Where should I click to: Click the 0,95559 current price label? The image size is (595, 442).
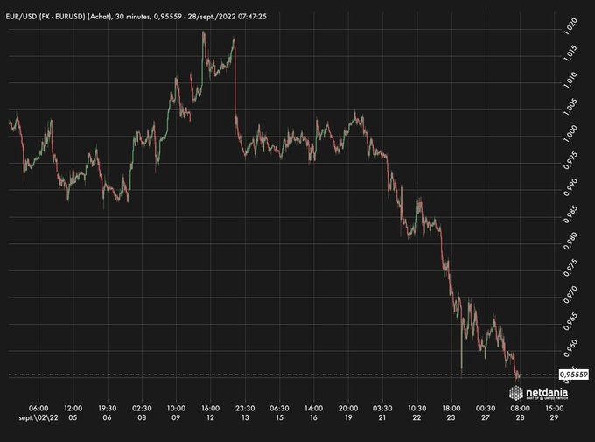pos(572,375)
